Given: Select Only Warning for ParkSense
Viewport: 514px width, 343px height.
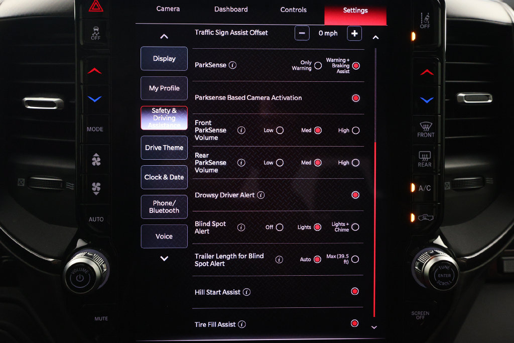Looking at the screenshot, I should (318, 65).
